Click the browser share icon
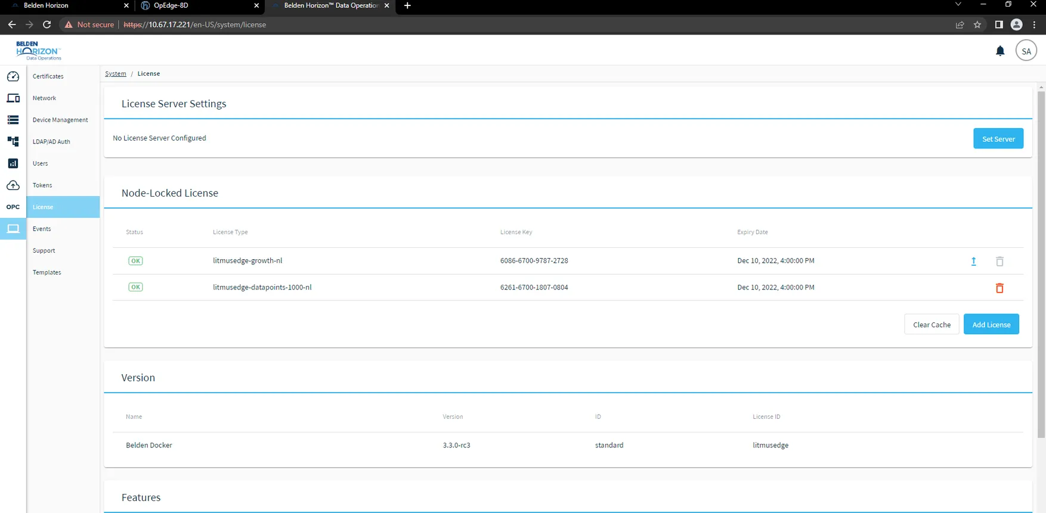 point(960,24)
